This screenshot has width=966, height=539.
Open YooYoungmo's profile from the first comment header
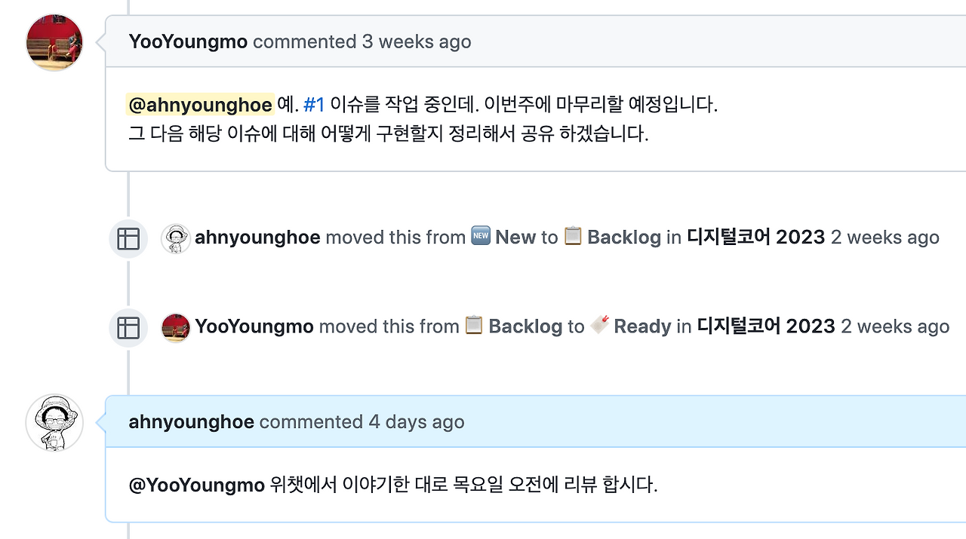pos(188,41)
